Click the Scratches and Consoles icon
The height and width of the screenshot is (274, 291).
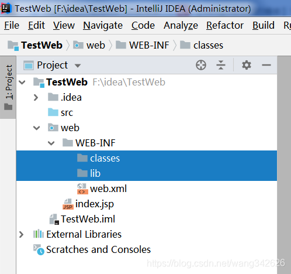(x=39, y=249)
